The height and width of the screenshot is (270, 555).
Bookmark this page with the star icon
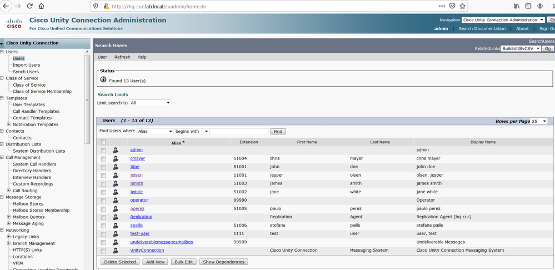click(462, 6)
